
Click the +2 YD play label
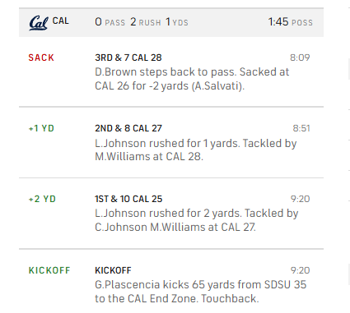point(42,199)
